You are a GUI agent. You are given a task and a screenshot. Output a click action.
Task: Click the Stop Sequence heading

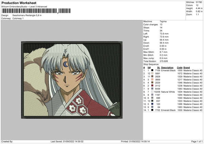point(151,64)
